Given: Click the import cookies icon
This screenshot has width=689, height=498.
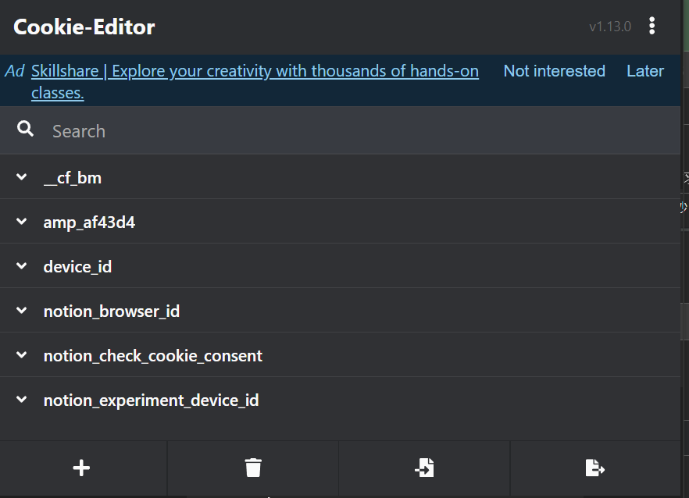Looking at the screenshot, I should [424, 468].
